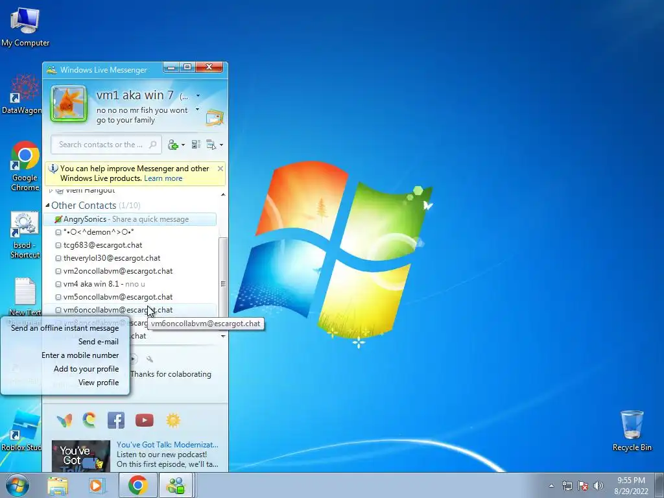Click the Learn more link
The height and width of the screenshot is (498, 664).
163,178
